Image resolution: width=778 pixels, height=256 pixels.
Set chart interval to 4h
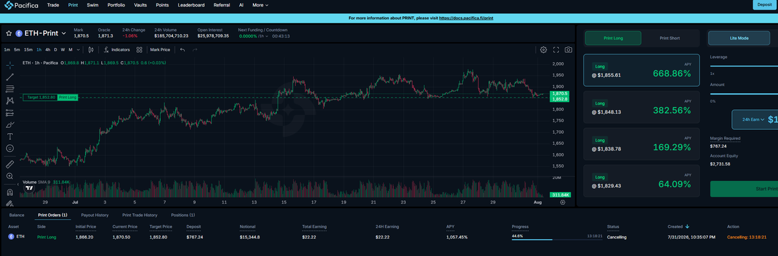click(47, 49)
